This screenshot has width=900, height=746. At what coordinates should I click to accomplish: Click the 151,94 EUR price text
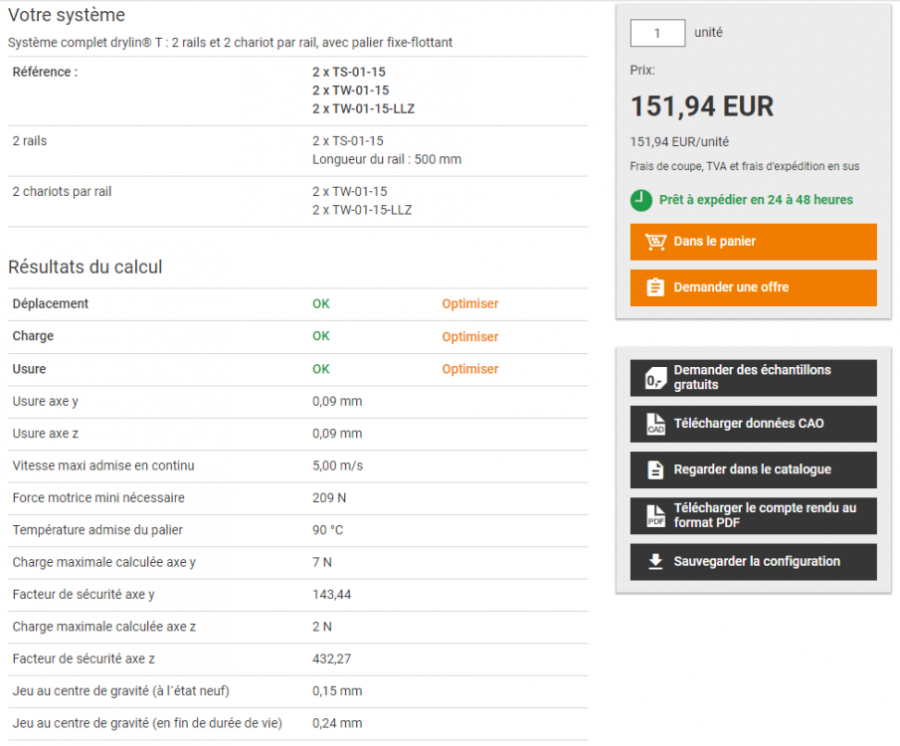(702, 106)
